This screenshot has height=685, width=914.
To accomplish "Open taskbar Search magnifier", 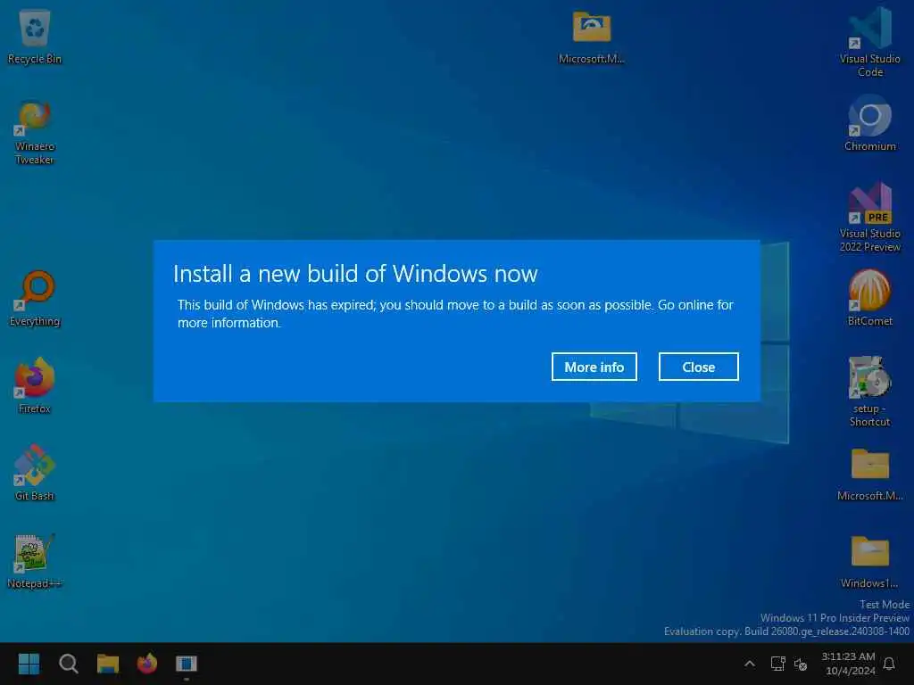I will (68, 664).
